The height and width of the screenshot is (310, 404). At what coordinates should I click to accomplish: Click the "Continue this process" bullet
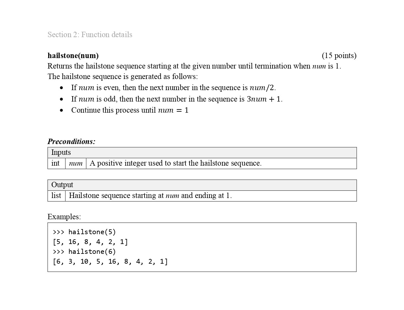tap(130, 110)
